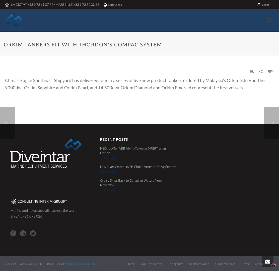
Task: Click the Consulting Interim Group logo
Action: [x=39, y=201]
